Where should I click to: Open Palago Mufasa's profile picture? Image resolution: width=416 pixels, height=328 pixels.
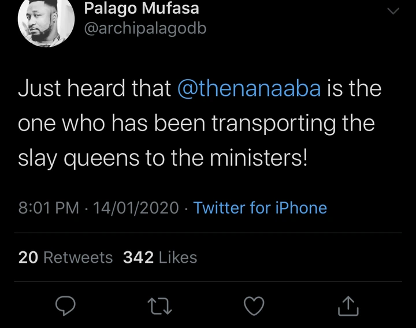pyautogui.click(x=46, y=22)
